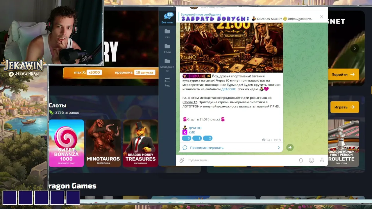Click the yellow 'Играть' button
Image resolution: width=372 pixels, height=209 pixels.
coord(345,107)
